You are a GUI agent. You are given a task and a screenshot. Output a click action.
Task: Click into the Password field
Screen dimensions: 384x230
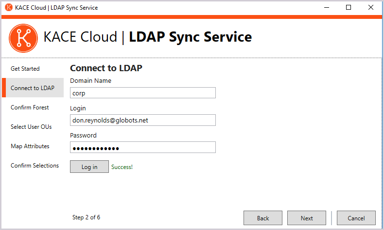coord(142,147)
